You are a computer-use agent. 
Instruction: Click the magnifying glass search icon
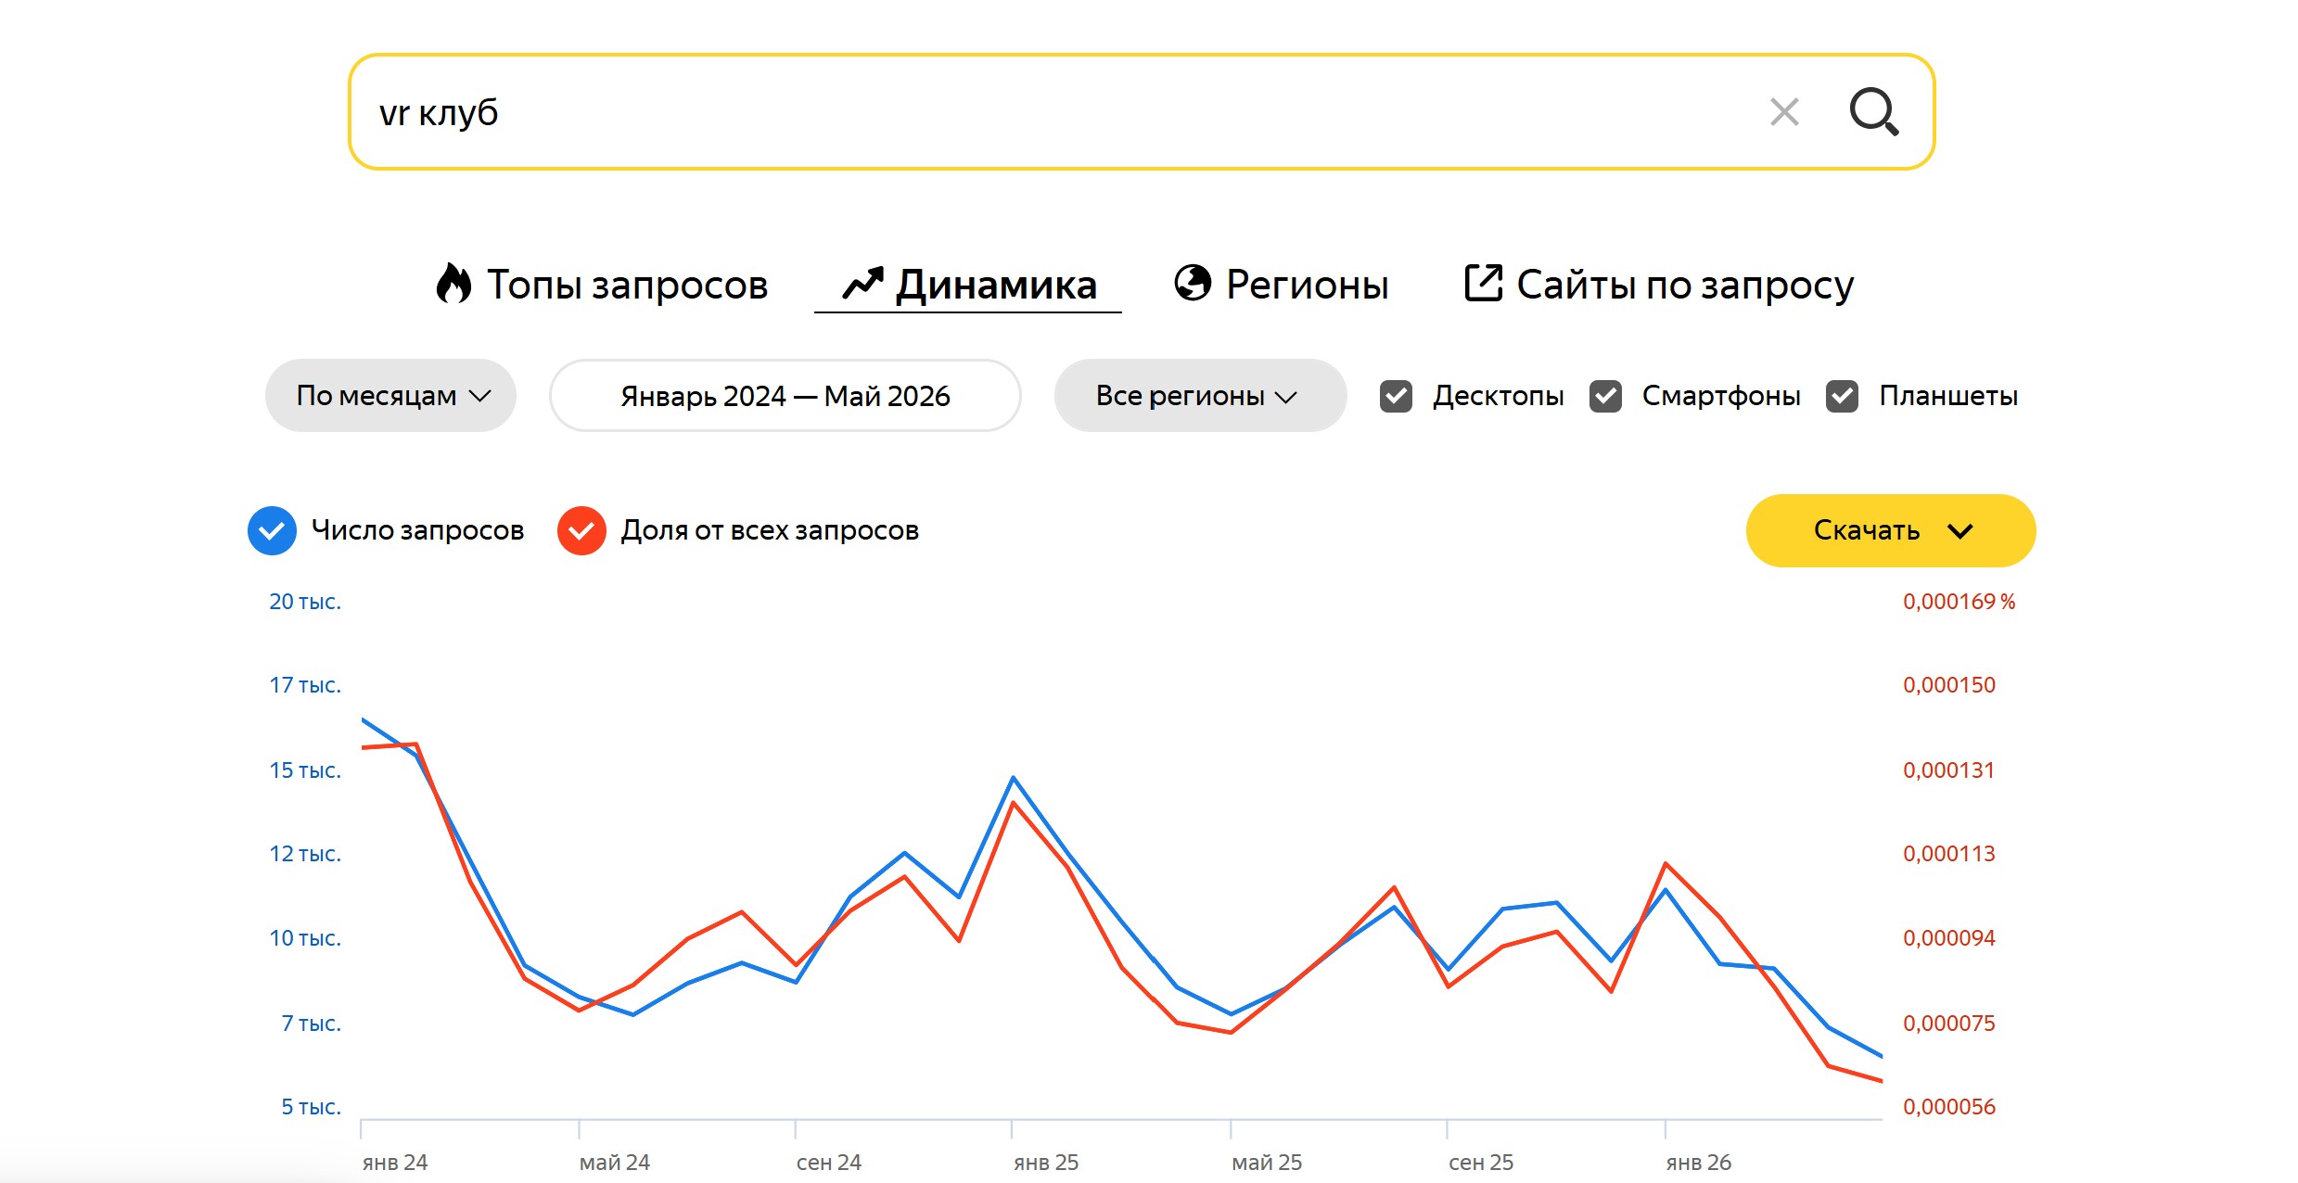1874,112
